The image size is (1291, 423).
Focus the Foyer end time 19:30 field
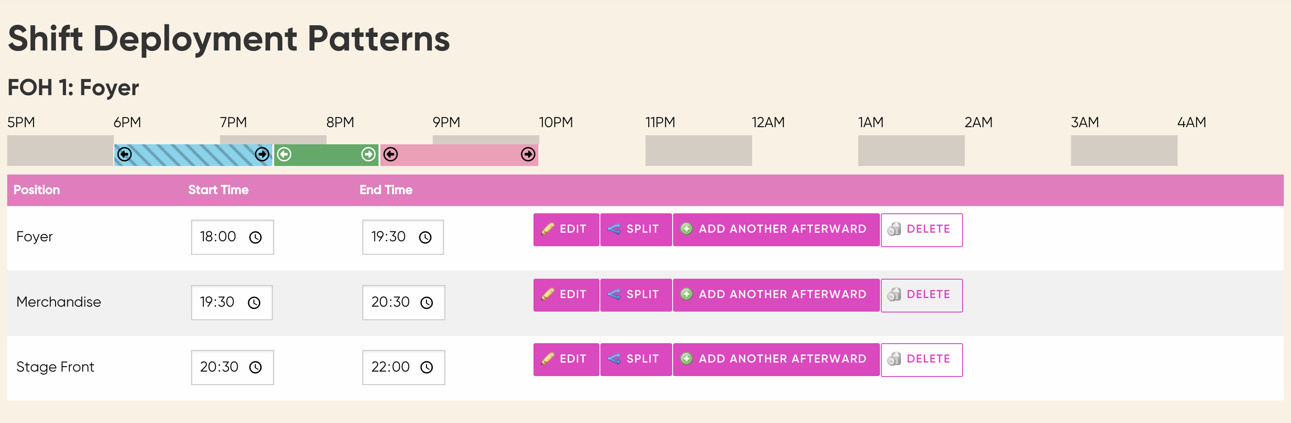403,237
